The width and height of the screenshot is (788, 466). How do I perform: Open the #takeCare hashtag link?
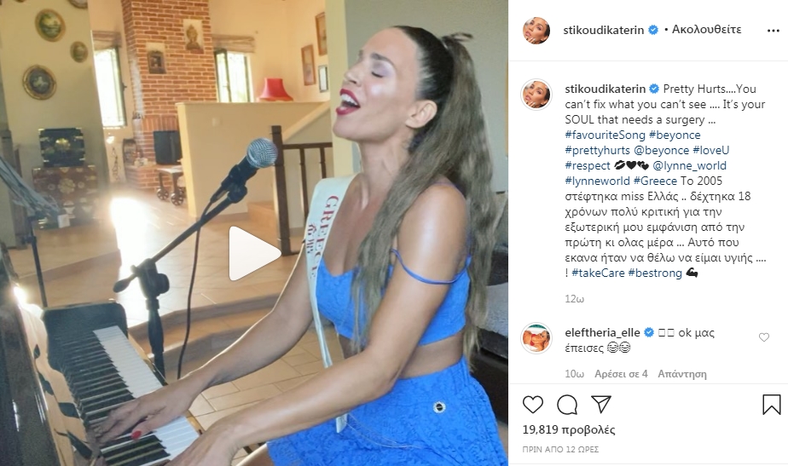click(x=598, y=273)
